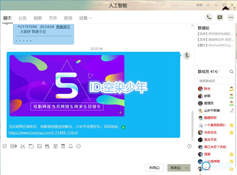The height and width of the screenshot is (175, 237).
Task: Click the 举报 report button
Action: 199,5
